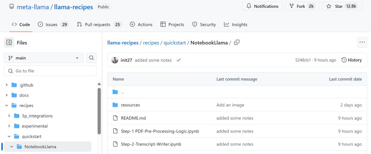
Task: Click the Name column header
Action: pyautogui.click(x=118, y=79)
